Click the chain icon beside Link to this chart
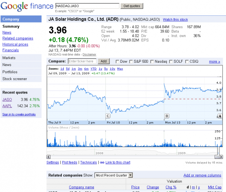The image size is (226, 192). tap(102, 163)
